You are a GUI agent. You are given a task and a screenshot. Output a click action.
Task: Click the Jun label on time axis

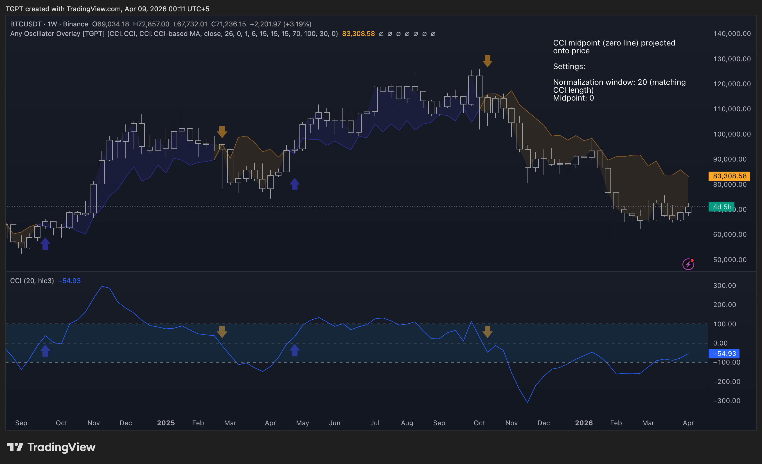[x=335, y=423]
